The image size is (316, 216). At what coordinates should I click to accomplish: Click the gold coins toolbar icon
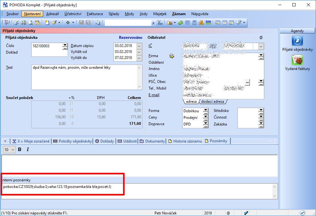201,23
